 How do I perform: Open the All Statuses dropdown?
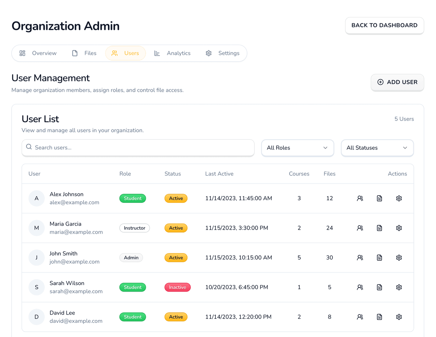coord(377,148)
